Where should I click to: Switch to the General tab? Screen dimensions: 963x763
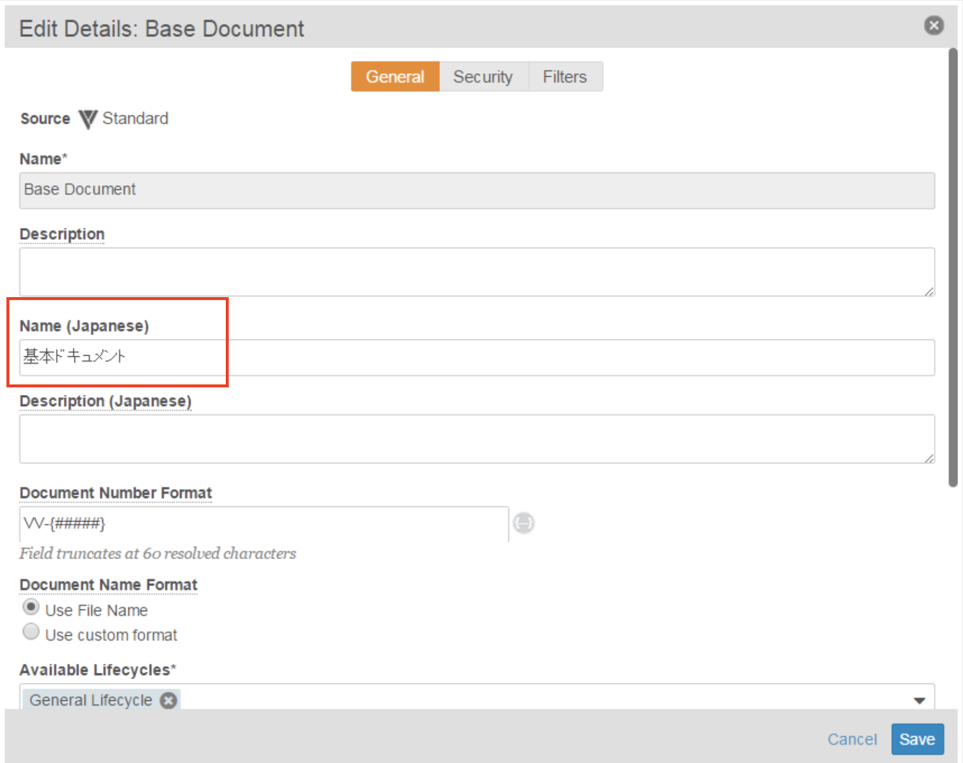[395, 77]
